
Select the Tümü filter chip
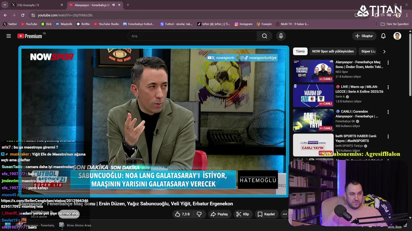point(300,51)
